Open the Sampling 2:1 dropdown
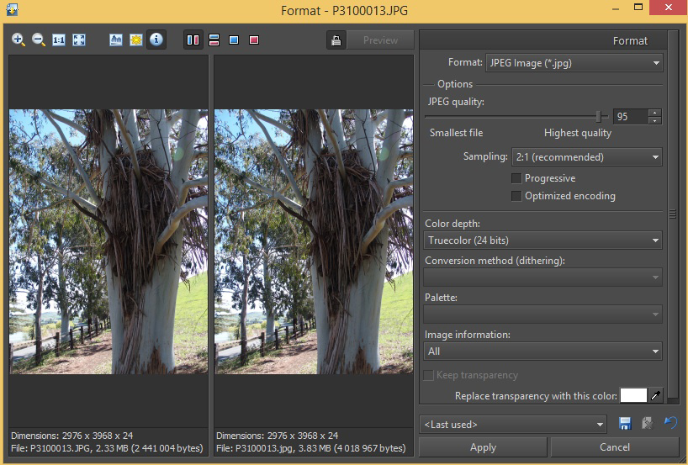Viewport: 688px width, 465px height. point(586,156)
